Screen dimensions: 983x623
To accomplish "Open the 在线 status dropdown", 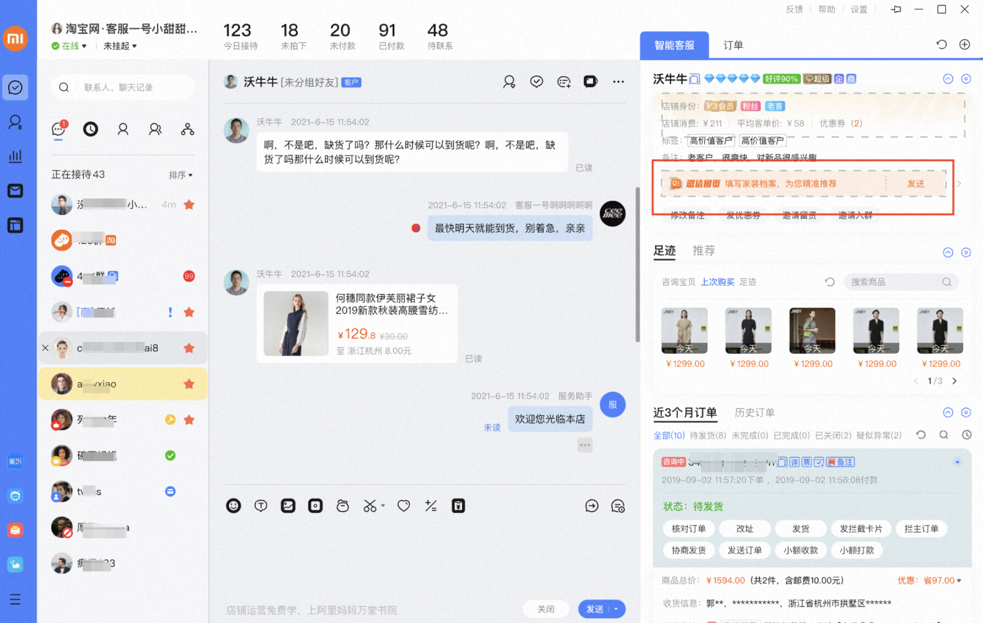I will coord(70,46).
